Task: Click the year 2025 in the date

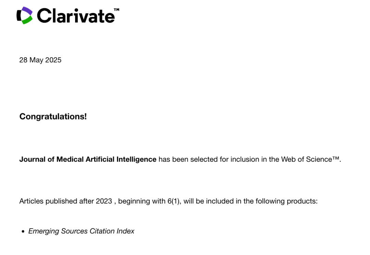Action: [53, 60]
